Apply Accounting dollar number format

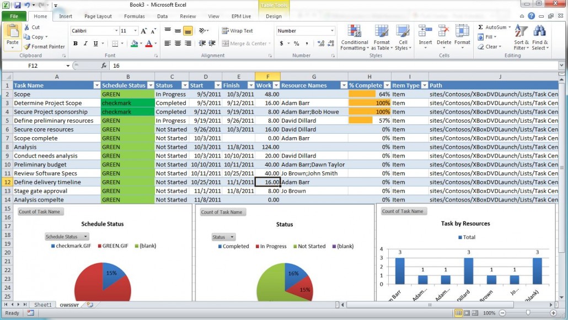coord(281,44)
